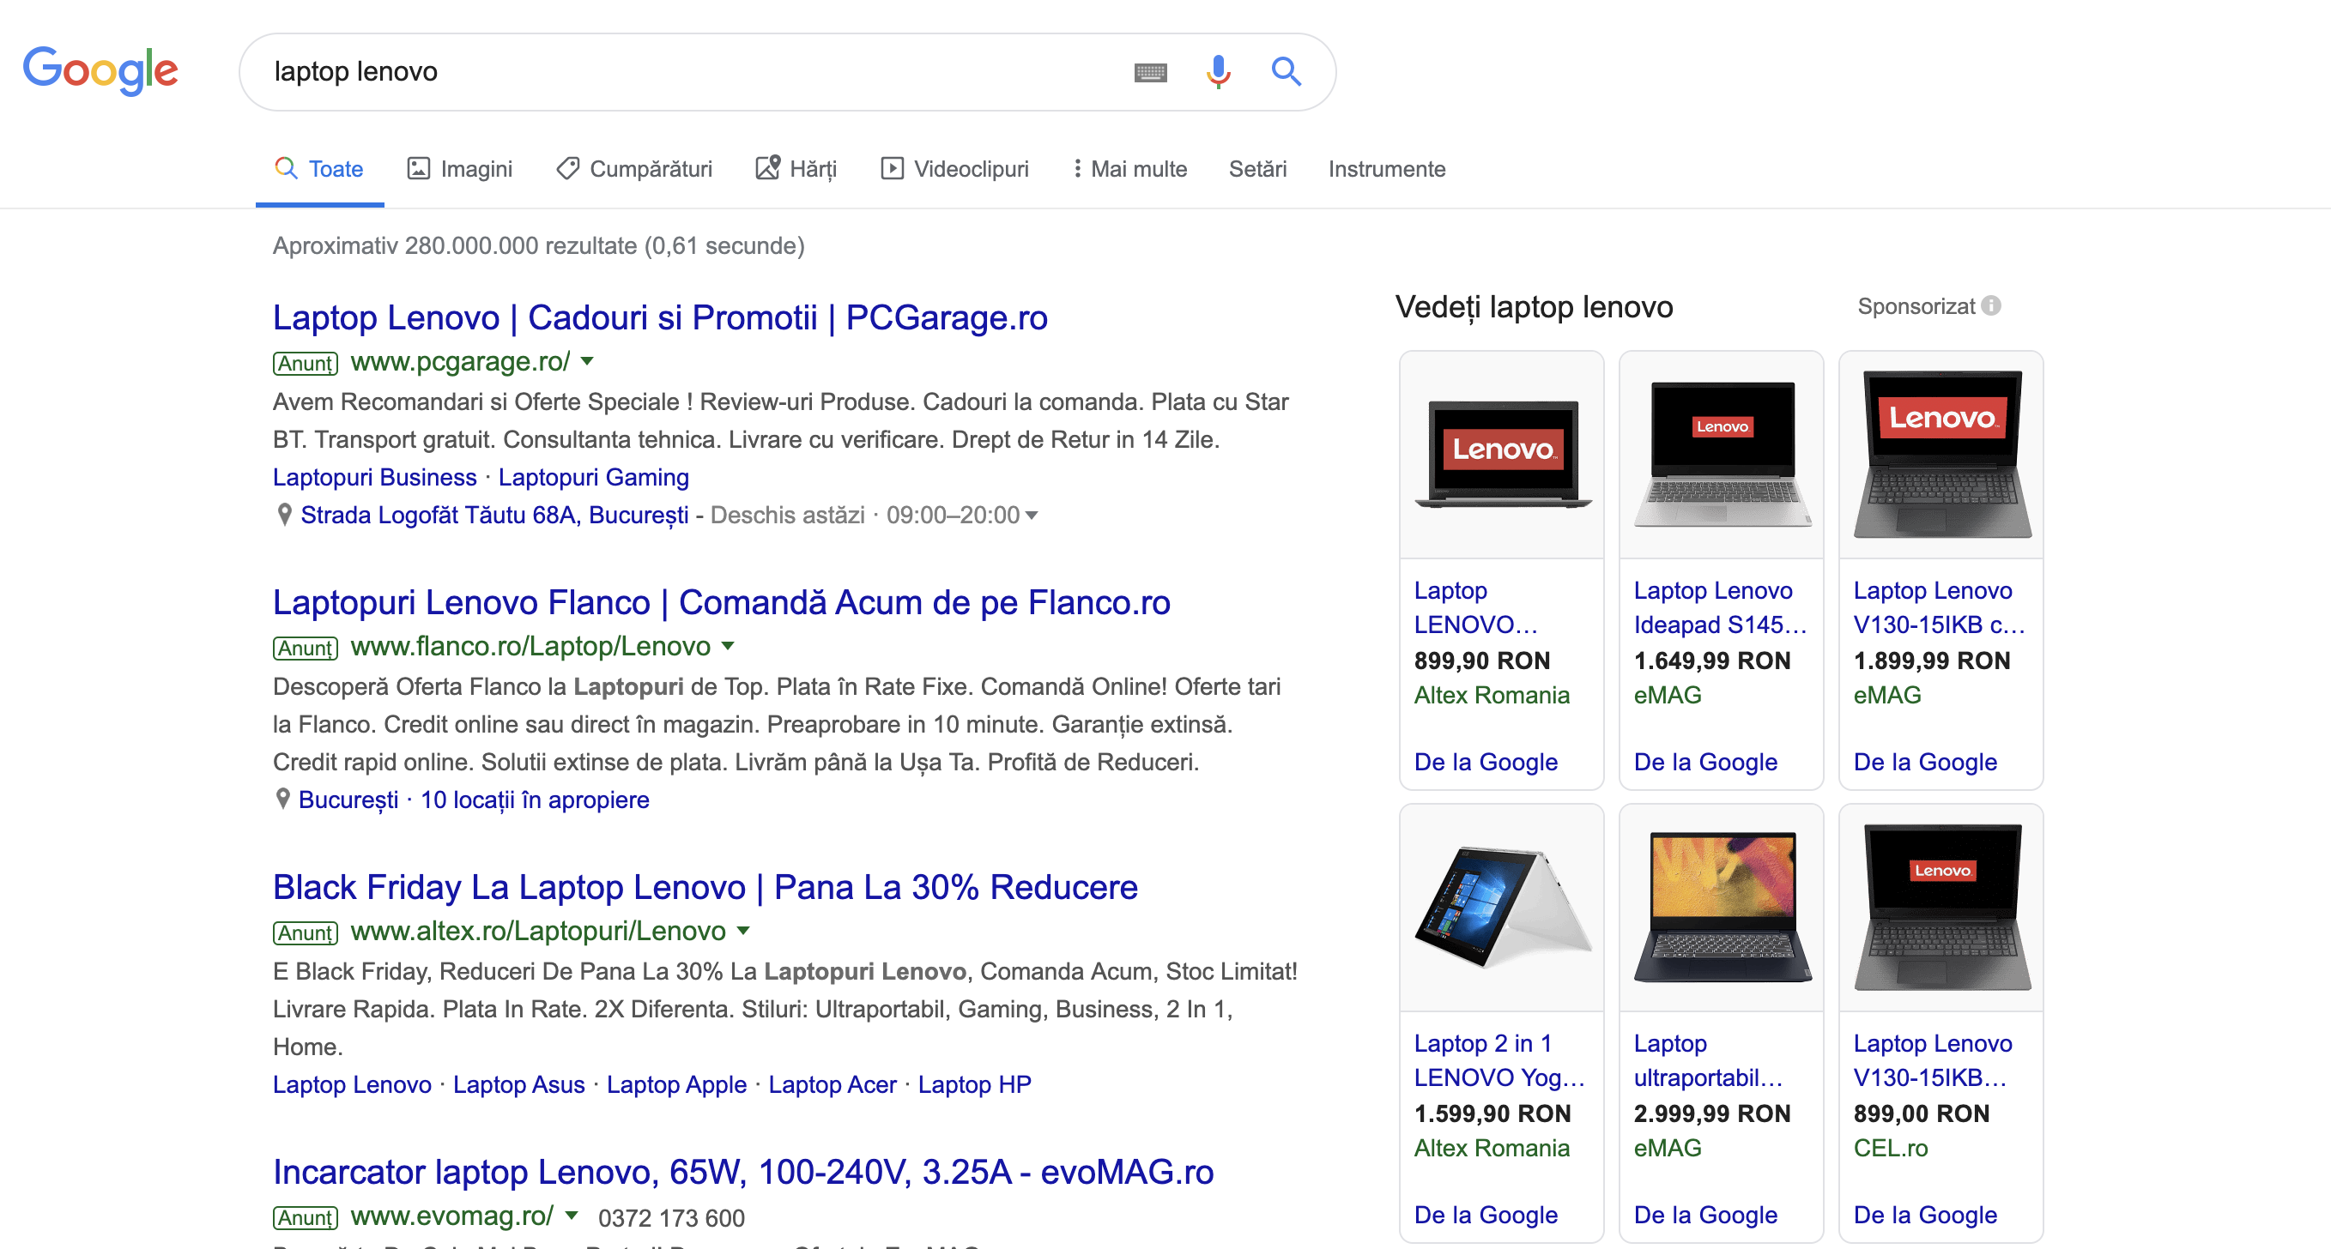Screen dimensions: 2331x1249
Task: Open the PCGarage.ro Laptop Lenovo result title
Action: [660, 318]
